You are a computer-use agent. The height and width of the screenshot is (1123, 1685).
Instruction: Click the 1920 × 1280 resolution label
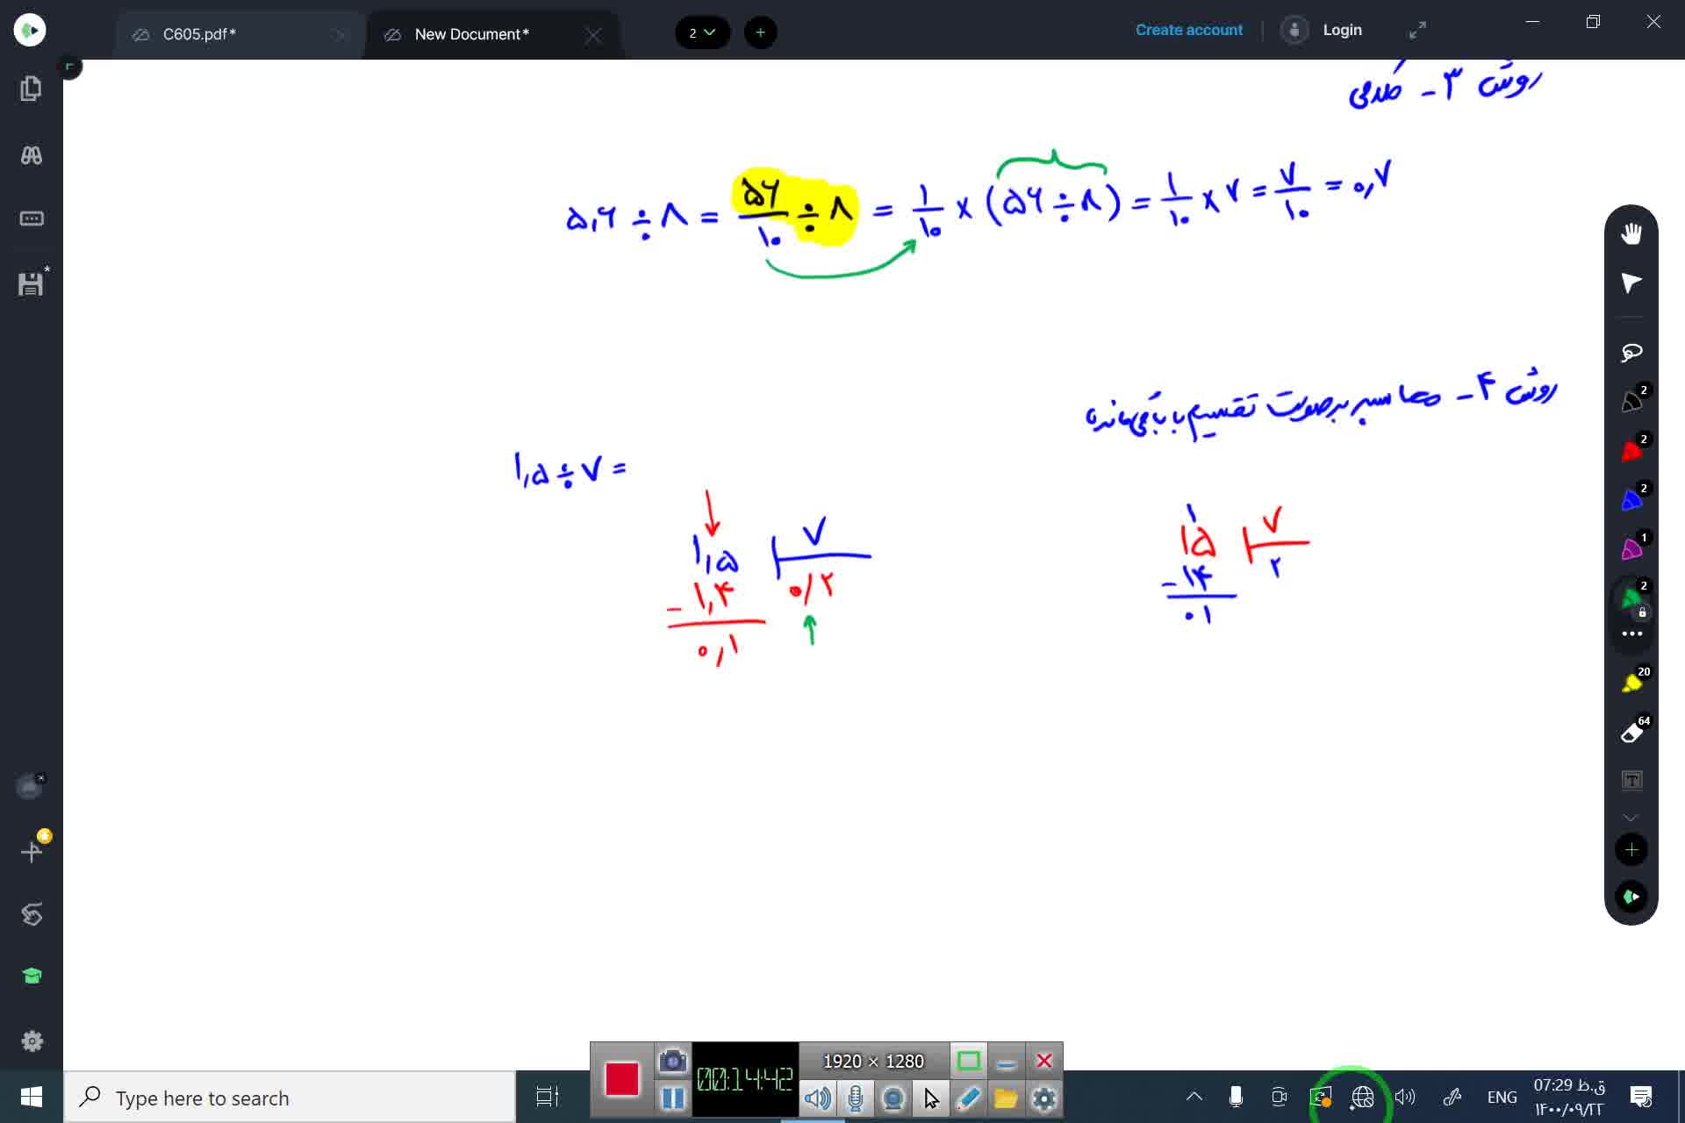873,1062
